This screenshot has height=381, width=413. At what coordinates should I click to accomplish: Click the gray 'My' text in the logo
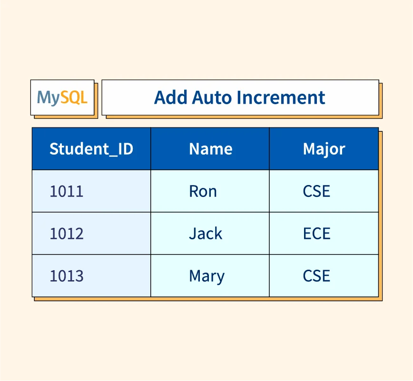pyautogui.click(x=49, y=98)
